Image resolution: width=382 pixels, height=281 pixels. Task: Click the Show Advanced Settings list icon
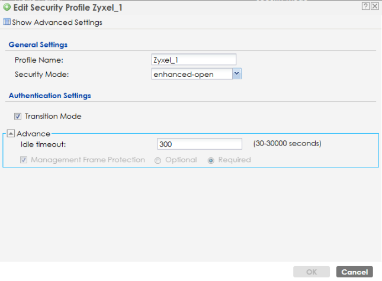point(7,22)
